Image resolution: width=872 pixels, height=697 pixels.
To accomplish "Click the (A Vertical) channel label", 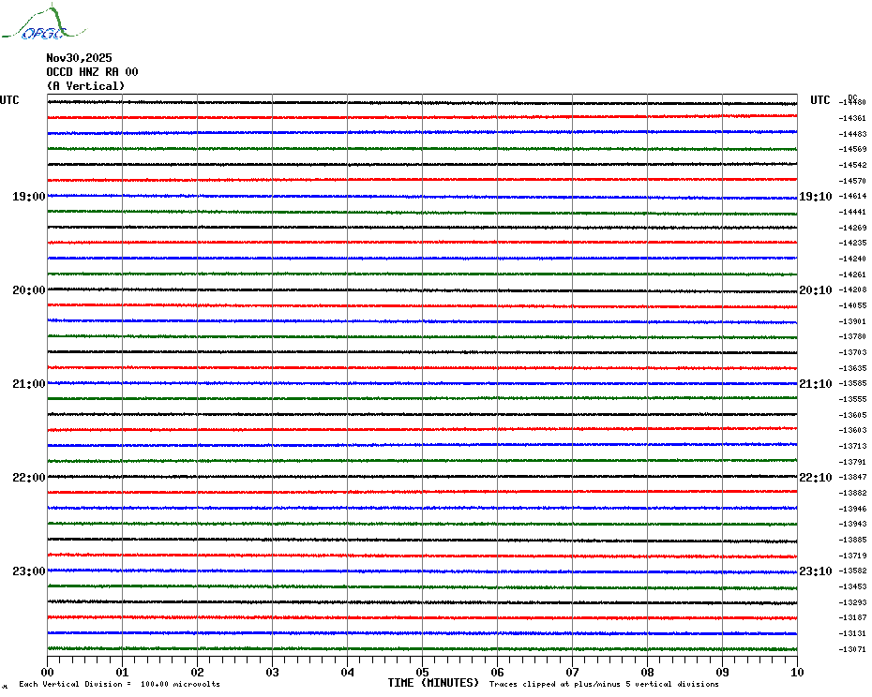I will coord(85,85).
